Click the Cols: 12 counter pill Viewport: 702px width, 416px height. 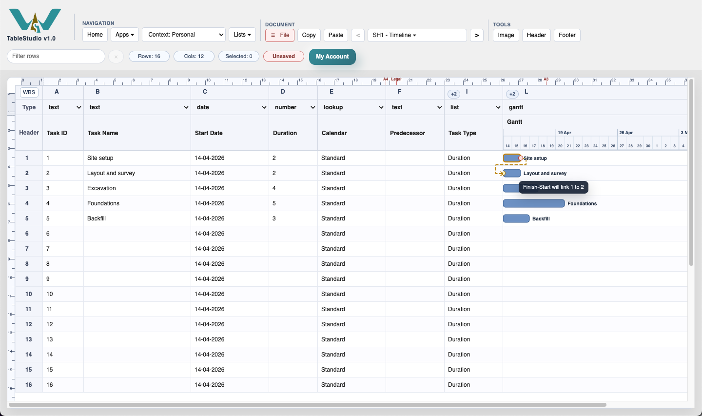[x=194, y=57]
